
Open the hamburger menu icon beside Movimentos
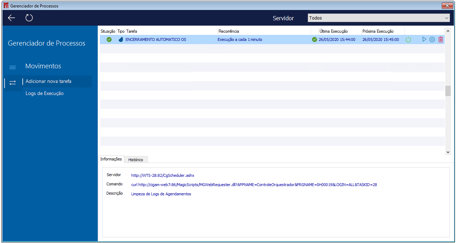click(x=12, y=67)
